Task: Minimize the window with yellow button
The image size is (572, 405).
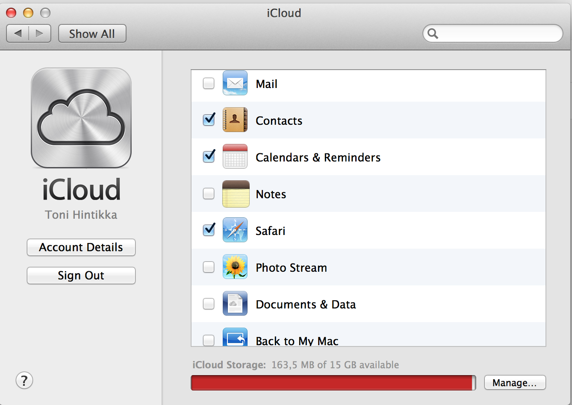Action: pos(28,13)
